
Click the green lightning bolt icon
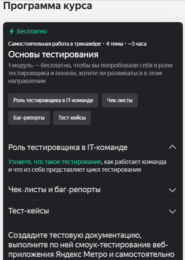click(x=12, y=31)
